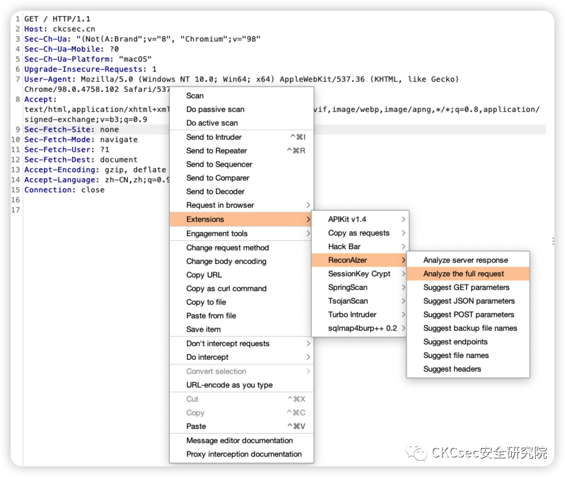565x477 pixels.
Task: Choose Analyze server response
Action: [466, 260]
